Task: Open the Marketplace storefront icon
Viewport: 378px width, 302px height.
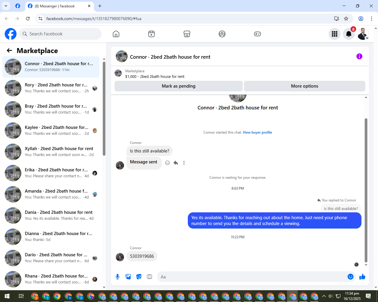Action: (x=187, y=34)
